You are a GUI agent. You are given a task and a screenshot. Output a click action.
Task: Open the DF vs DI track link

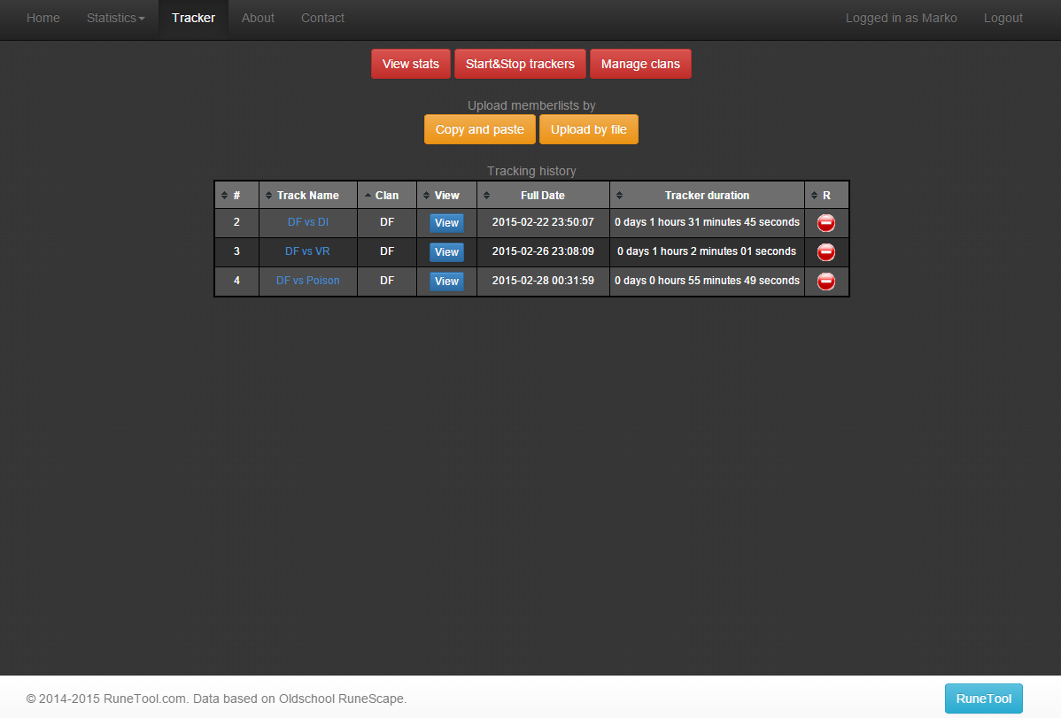point(308,222)
